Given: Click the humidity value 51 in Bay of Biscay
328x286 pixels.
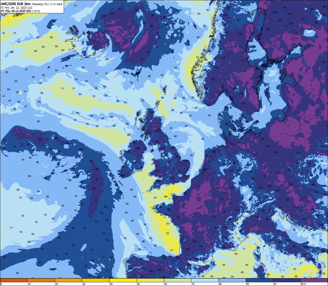Looking at the screenshot, I should 172,250.
